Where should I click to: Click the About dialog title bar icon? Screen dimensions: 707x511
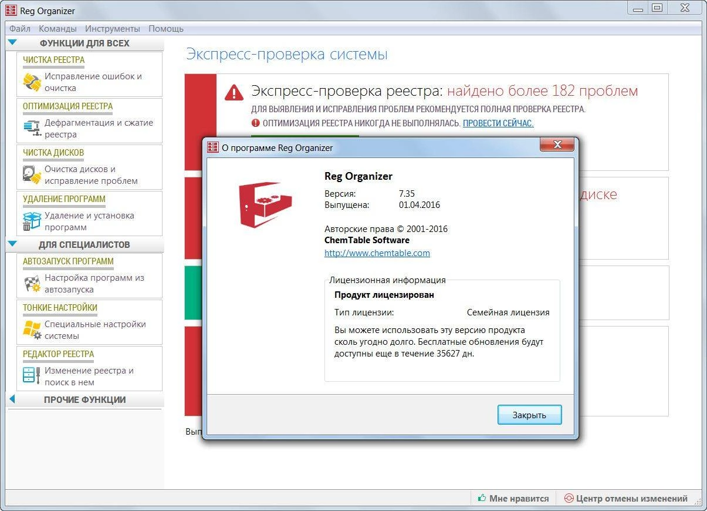[x=212, y=147]
